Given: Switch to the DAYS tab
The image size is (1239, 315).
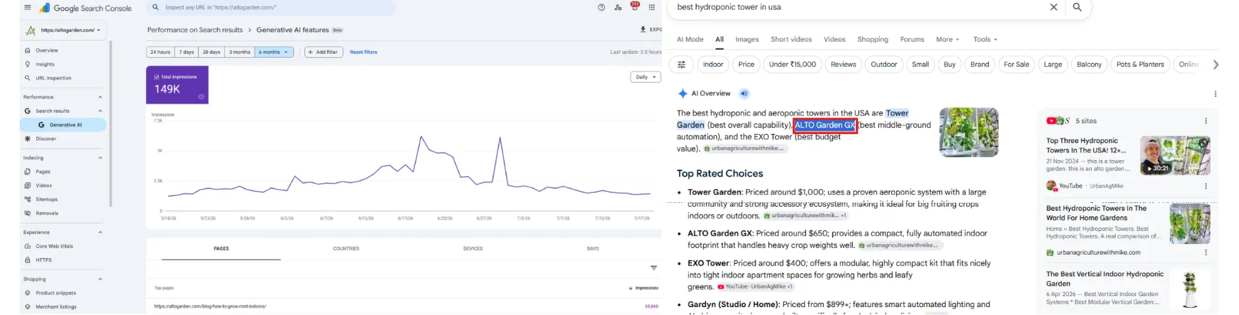Looking at the screenshot, I should [x=593, y=249].
